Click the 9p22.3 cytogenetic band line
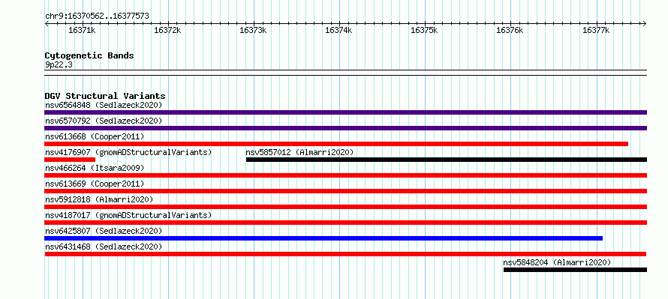Image resolution: width=668 pixels, height=299 pixels. [x=345, y=73]
